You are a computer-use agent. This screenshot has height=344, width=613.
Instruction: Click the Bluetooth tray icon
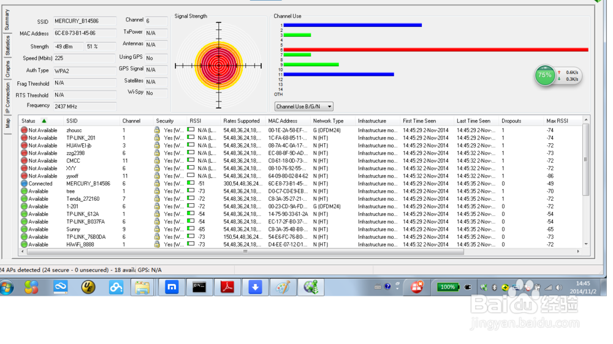(494, 288)
